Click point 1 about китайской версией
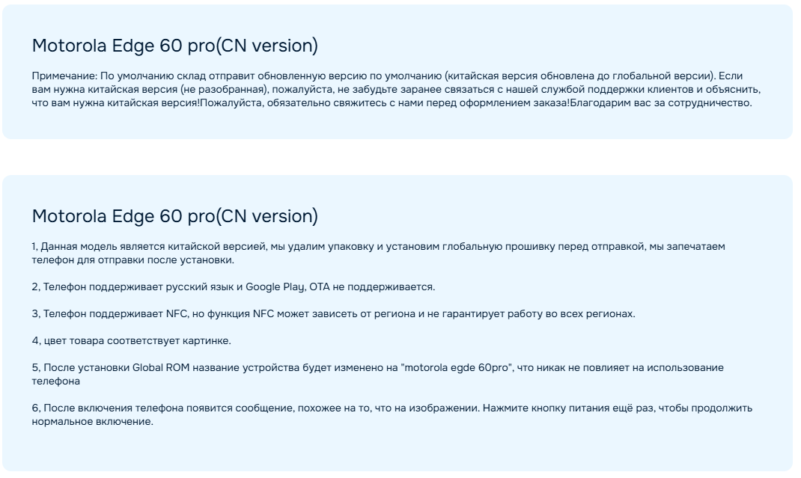 [x=378, y=253]
